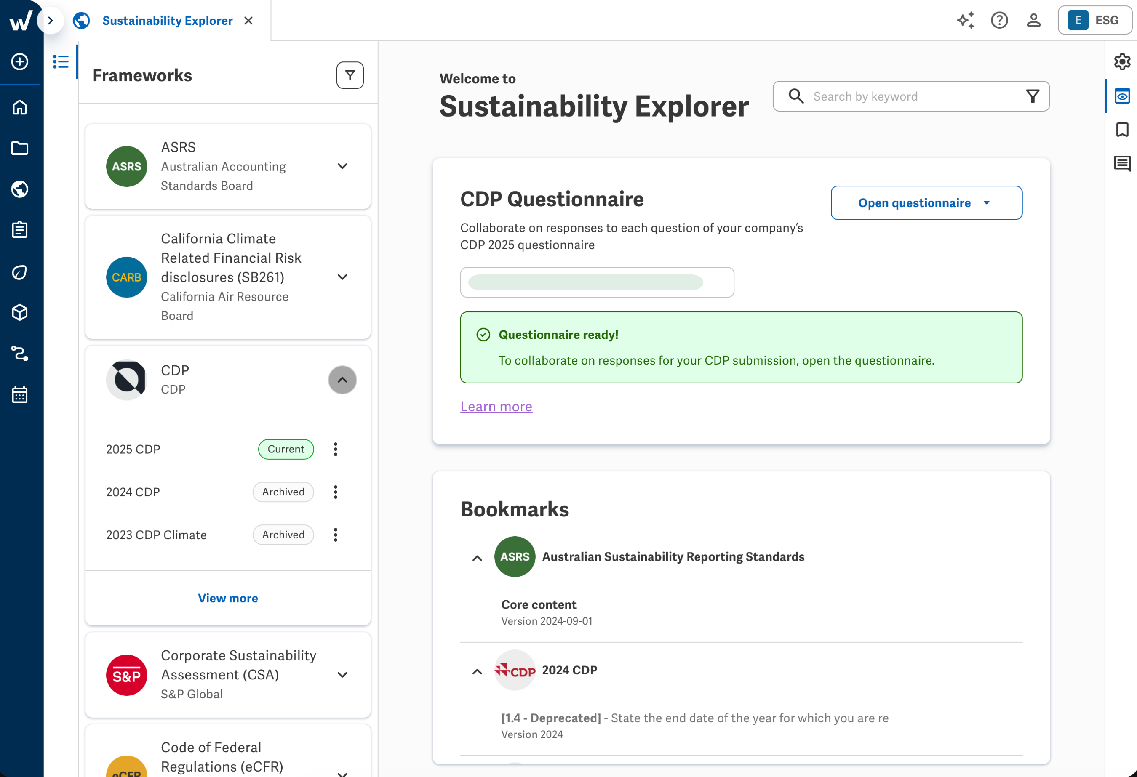
Task: Open the folder files icon
Action: [x=19, y=148]
